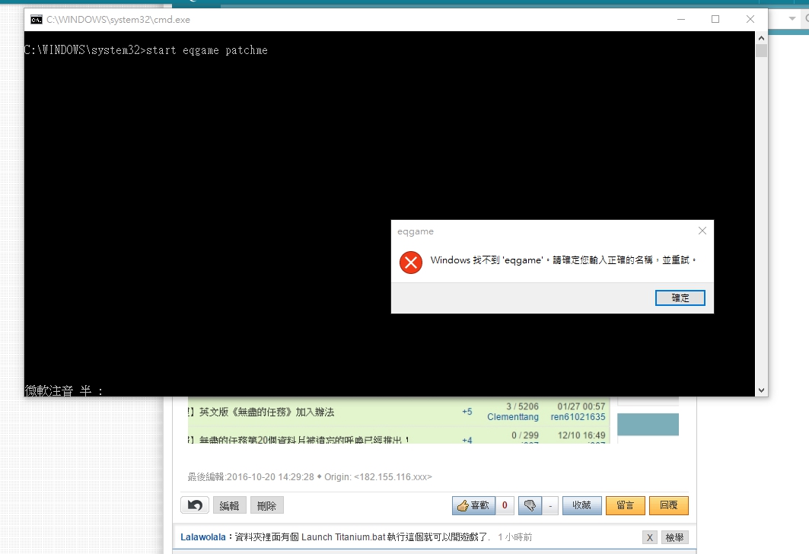Click the cmd.exe icon in the title bar
The height and width of the screenshot is (554, 809).
tap(35, 19)
